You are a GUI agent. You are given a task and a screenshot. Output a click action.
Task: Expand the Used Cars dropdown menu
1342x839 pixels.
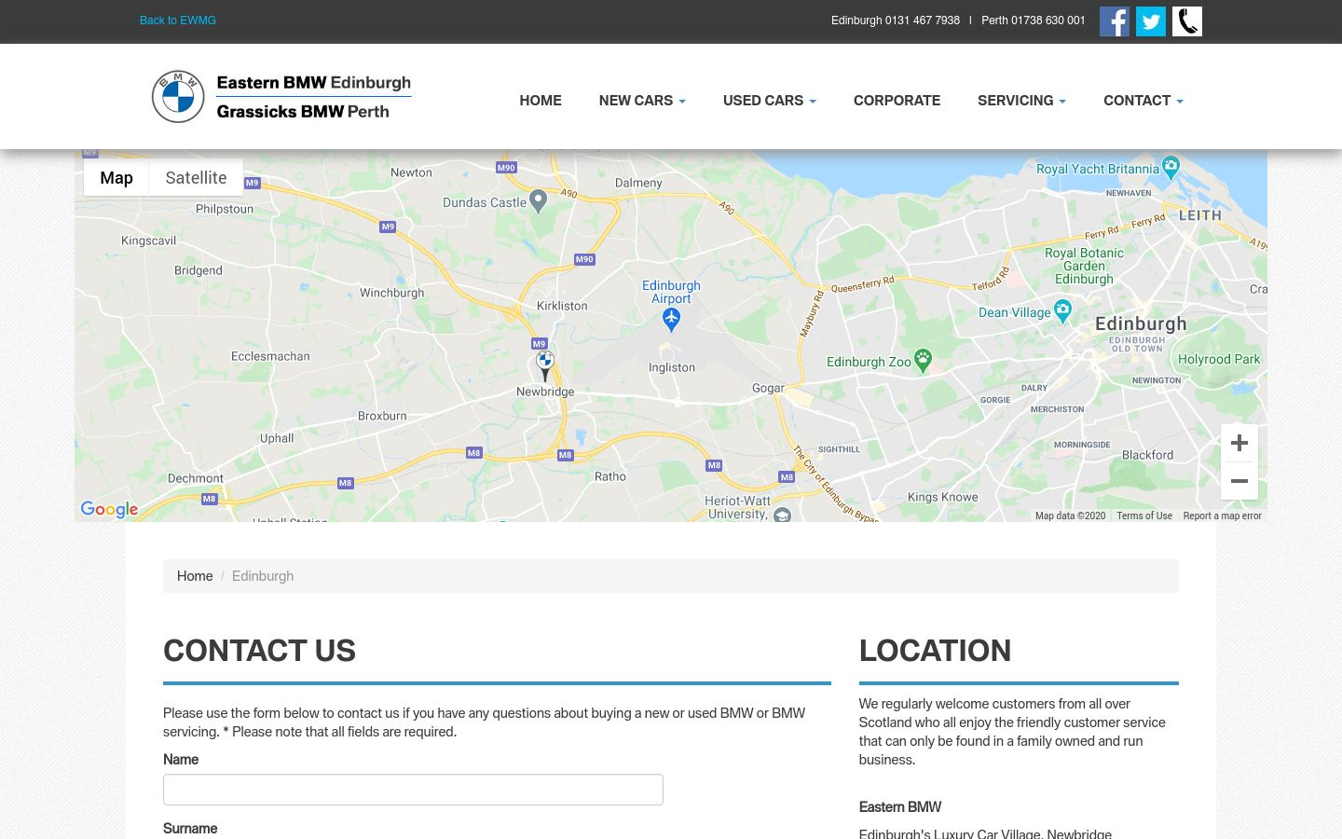point(770,101)
